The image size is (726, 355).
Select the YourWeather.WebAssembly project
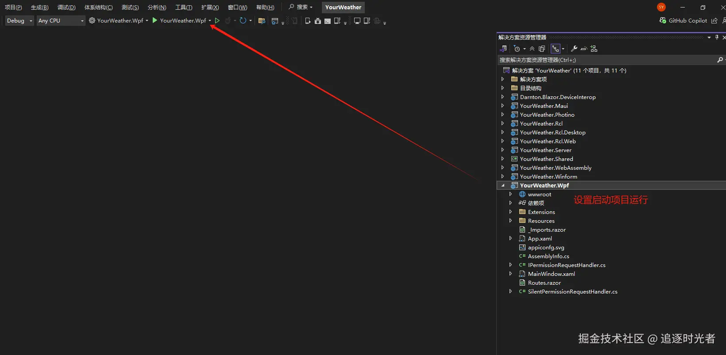click(556, 168)
